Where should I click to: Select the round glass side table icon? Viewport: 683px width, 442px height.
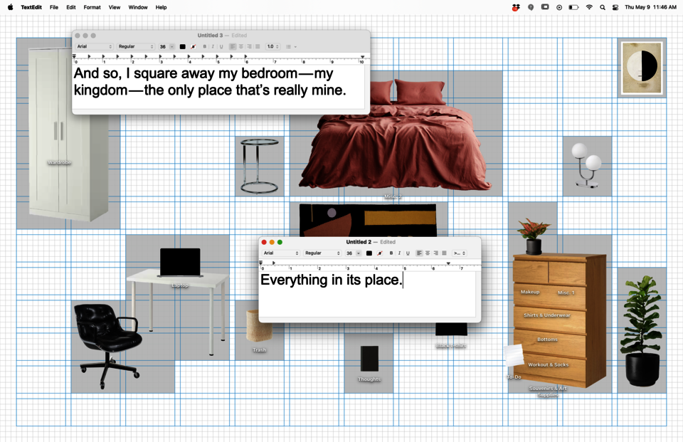(x=260, y=166)
